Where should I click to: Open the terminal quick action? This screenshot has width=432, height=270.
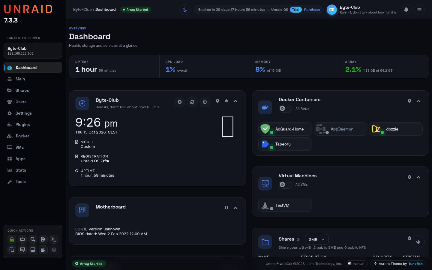click(x=54, y=239)
